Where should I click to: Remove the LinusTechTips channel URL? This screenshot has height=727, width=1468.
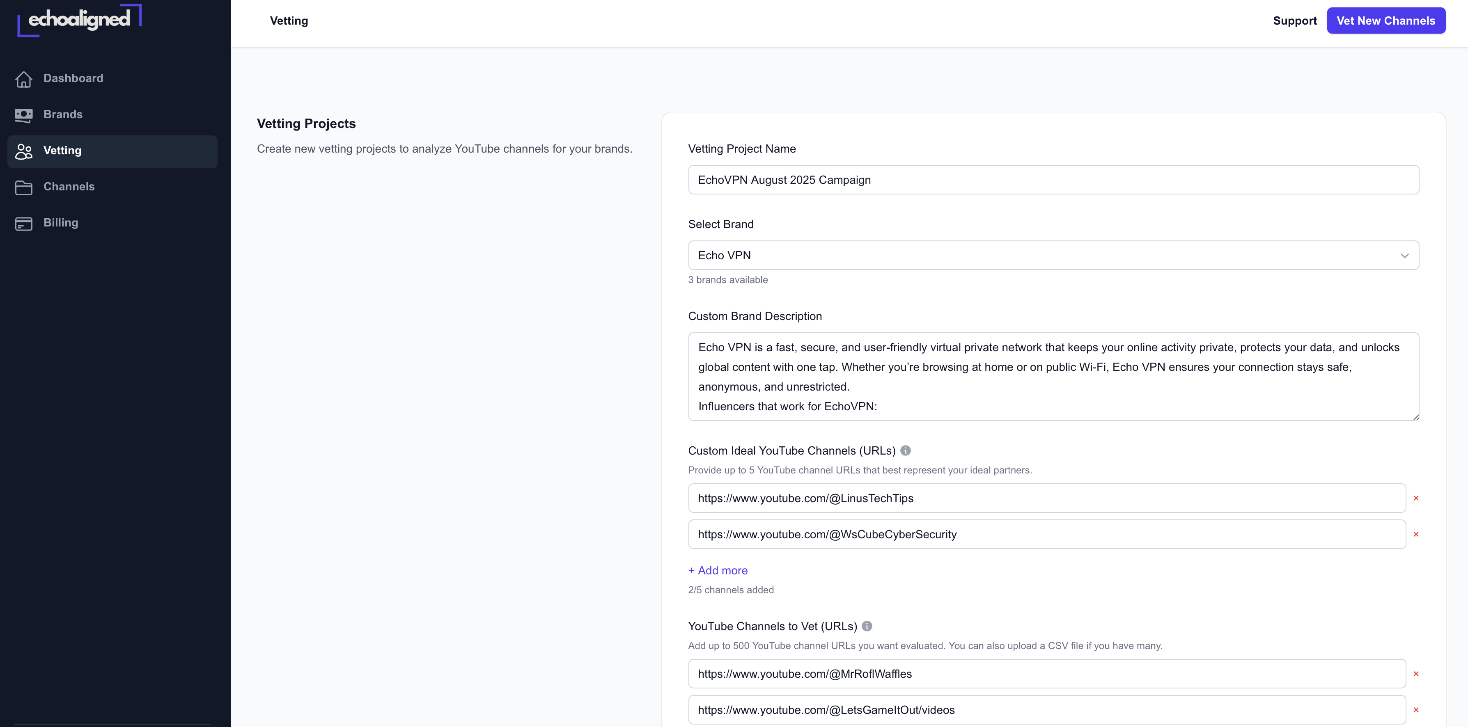pyautogui.click(x=1415, y=498)
